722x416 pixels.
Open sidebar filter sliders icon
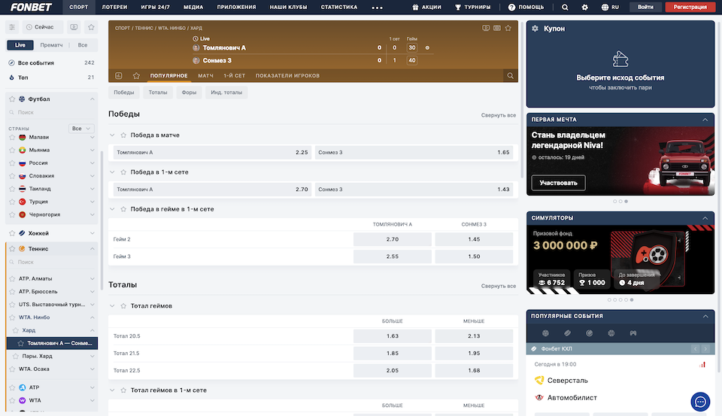click(12, 27)
